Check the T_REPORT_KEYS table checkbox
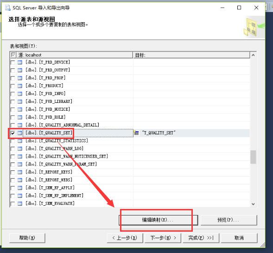Screen dimensions: 273x253 point(13,172)
